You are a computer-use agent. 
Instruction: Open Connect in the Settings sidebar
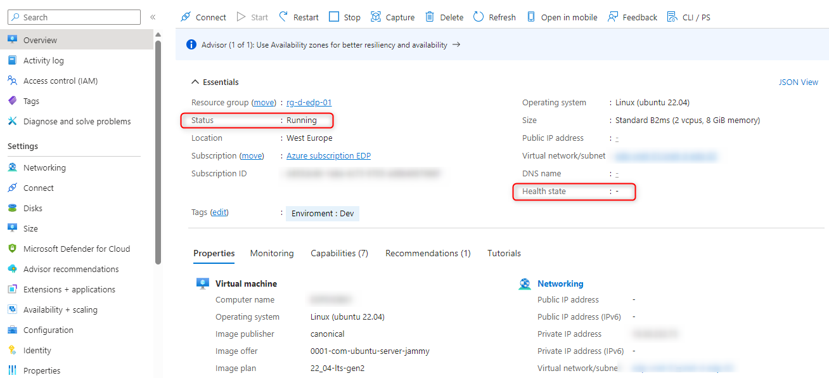(39, 188)
